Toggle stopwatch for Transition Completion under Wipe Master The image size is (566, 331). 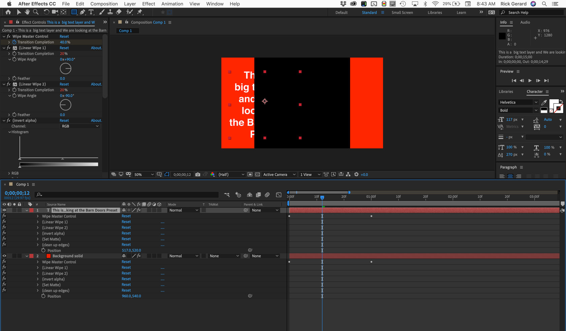[14, 42]
